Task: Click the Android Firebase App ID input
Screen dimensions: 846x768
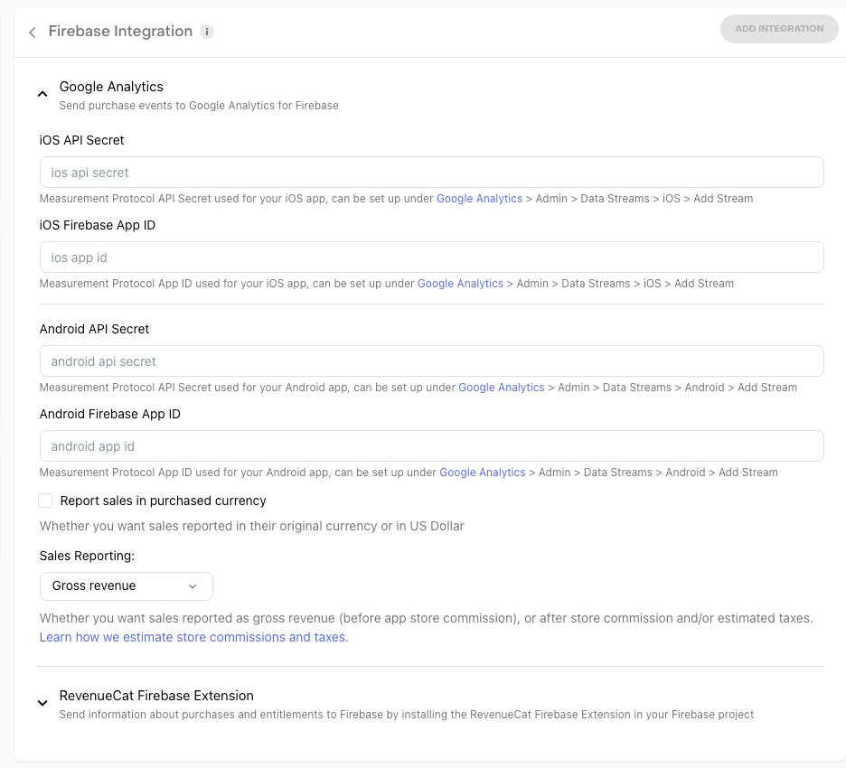Action: (x=431, y=446)
